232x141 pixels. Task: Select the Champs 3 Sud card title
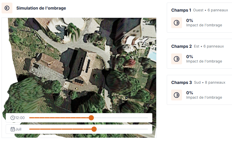coord(181,82)
